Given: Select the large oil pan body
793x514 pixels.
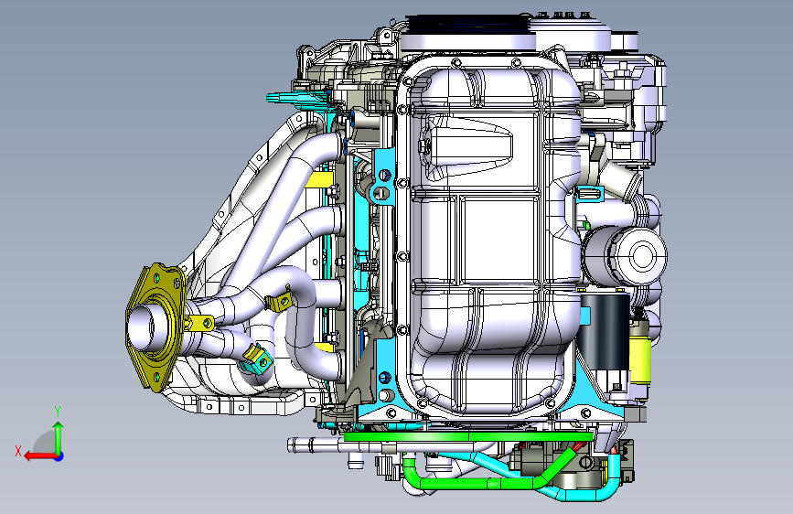Looking at the screenshot, I should coord(490,238).
